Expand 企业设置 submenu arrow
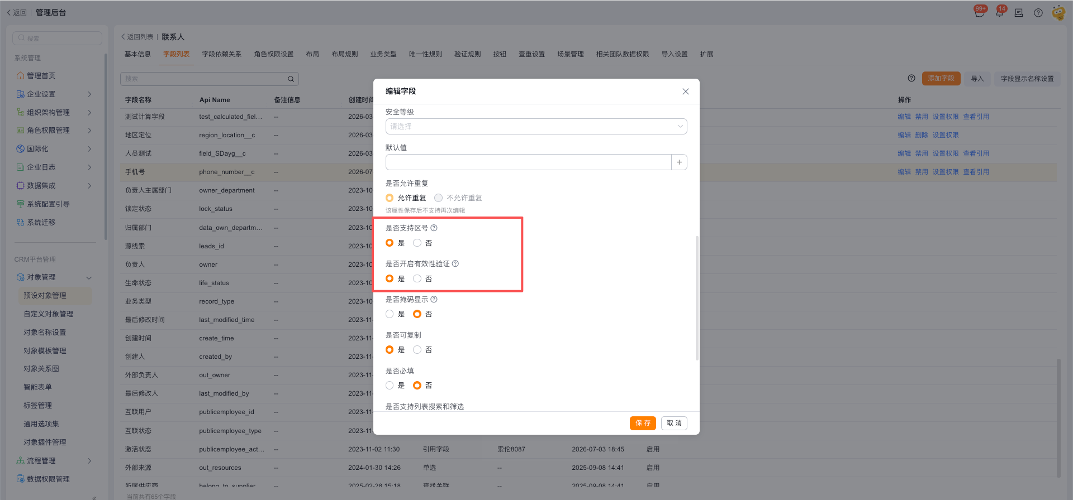The image size is (1073, 500). pyautogui.click(x=89, y=94)
